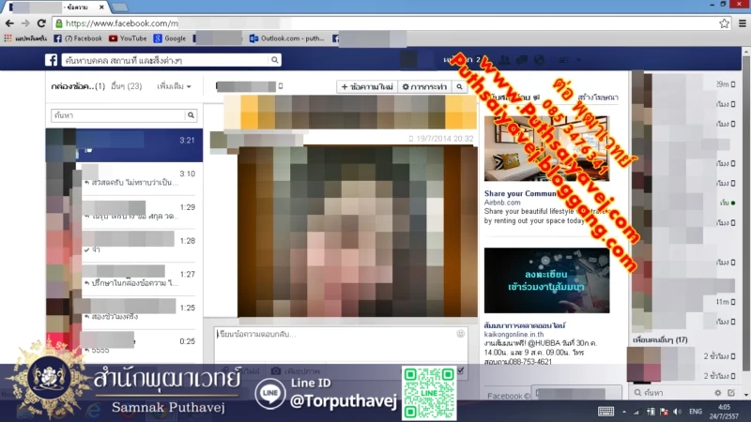Open the Chrome menu icon
The image size is (751, 422).
pyautogui.click(x=742, y=23)
